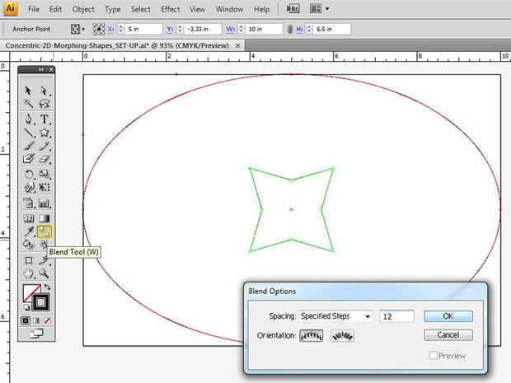Select the Blend tool in the toolbox
The width and height of the screenshot is (511, 383).
(x=44, y=232)
